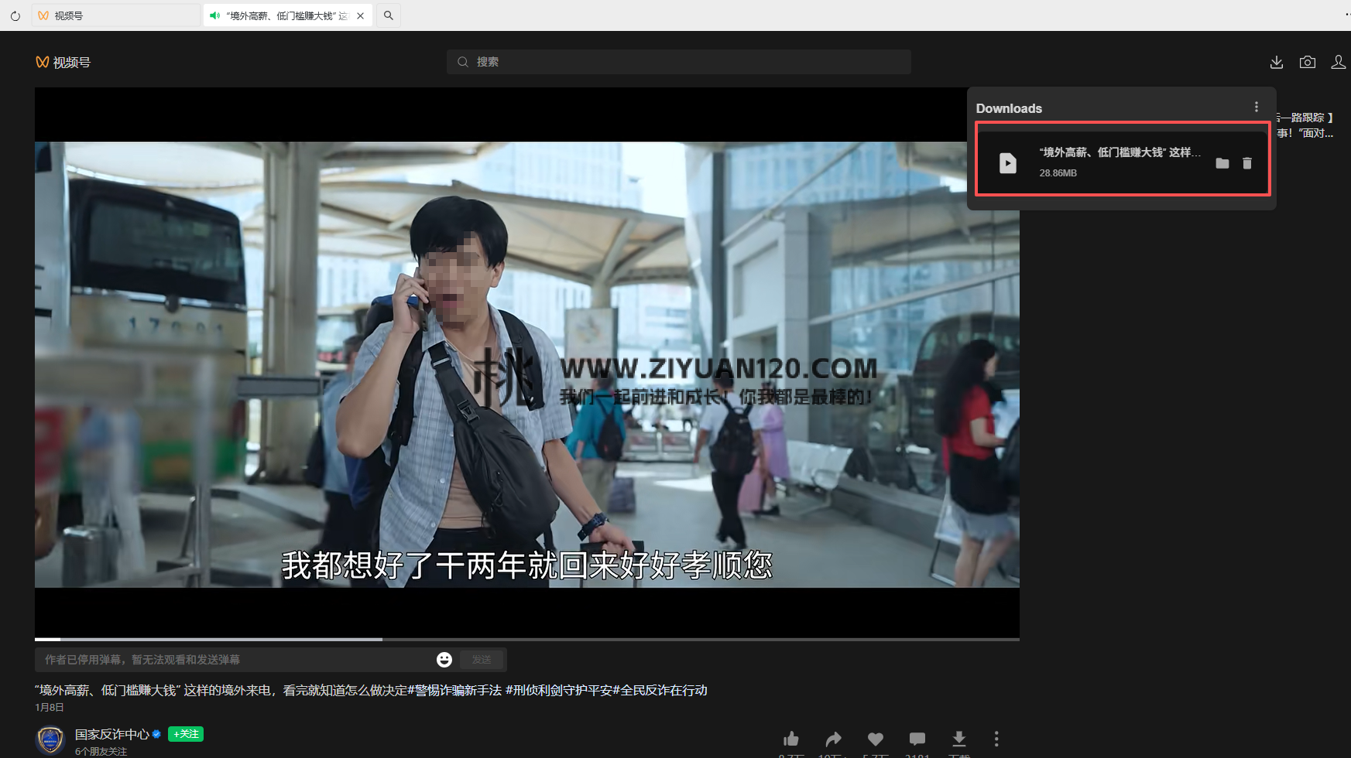The width and height of the screenshot is (1351, 758).
Task: Open the share forward icon
Action: click(x=833, y=739)
